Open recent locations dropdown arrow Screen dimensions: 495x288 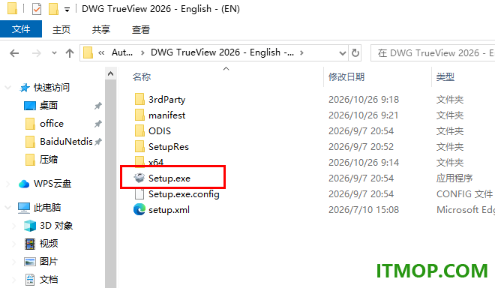pyautogui.click(x=54, y=53)
